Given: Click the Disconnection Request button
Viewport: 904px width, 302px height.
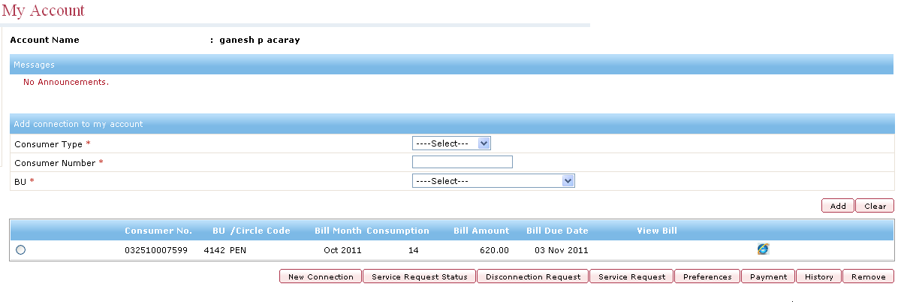Looking at the screenshot, I should [x=532, y=276].
